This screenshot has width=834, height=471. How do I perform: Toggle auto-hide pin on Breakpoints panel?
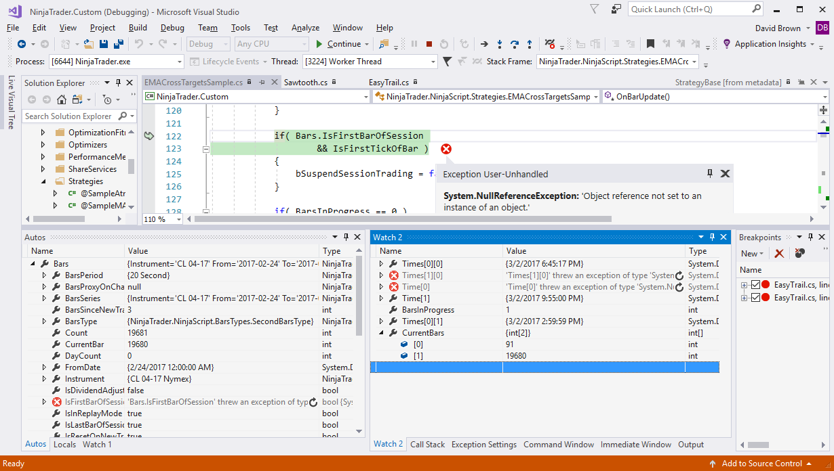(810, 237)
